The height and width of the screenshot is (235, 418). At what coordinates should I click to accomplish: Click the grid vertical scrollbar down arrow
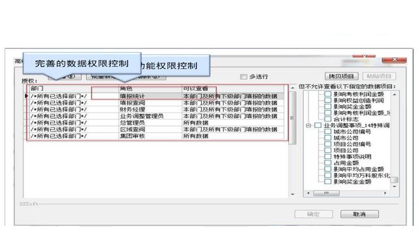(293, 195)
